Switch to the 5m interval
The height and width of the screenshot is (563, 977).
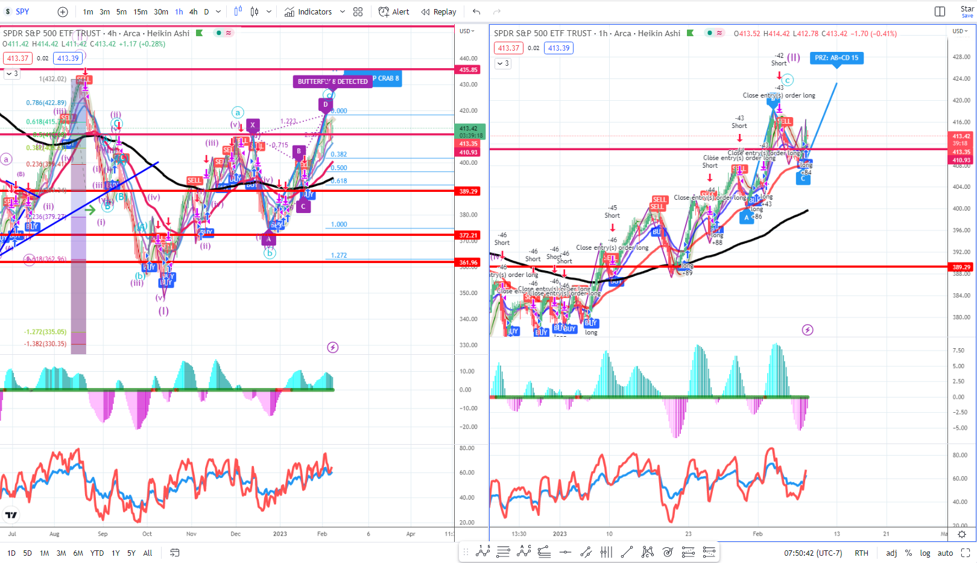click(122, 11)
